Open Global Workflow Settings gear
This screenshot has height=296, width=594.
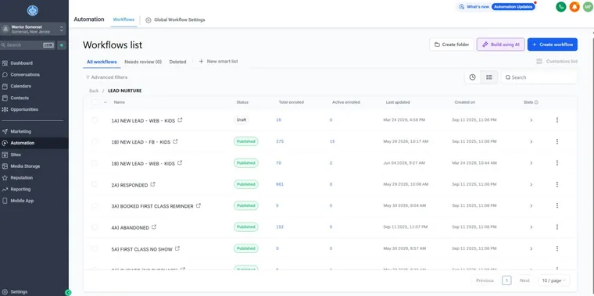click(148, 20)
